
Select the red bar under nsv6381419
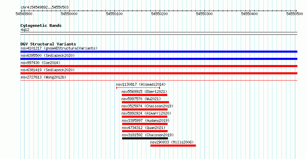pyautogui.click(x=159, y=73)
